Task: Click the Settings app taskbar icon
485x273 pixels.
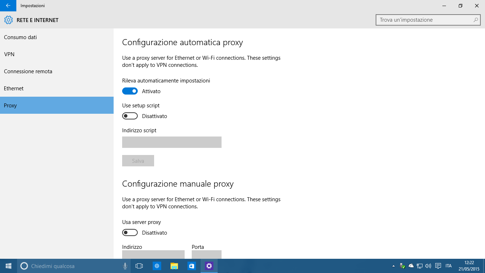Action: (209, 266)
